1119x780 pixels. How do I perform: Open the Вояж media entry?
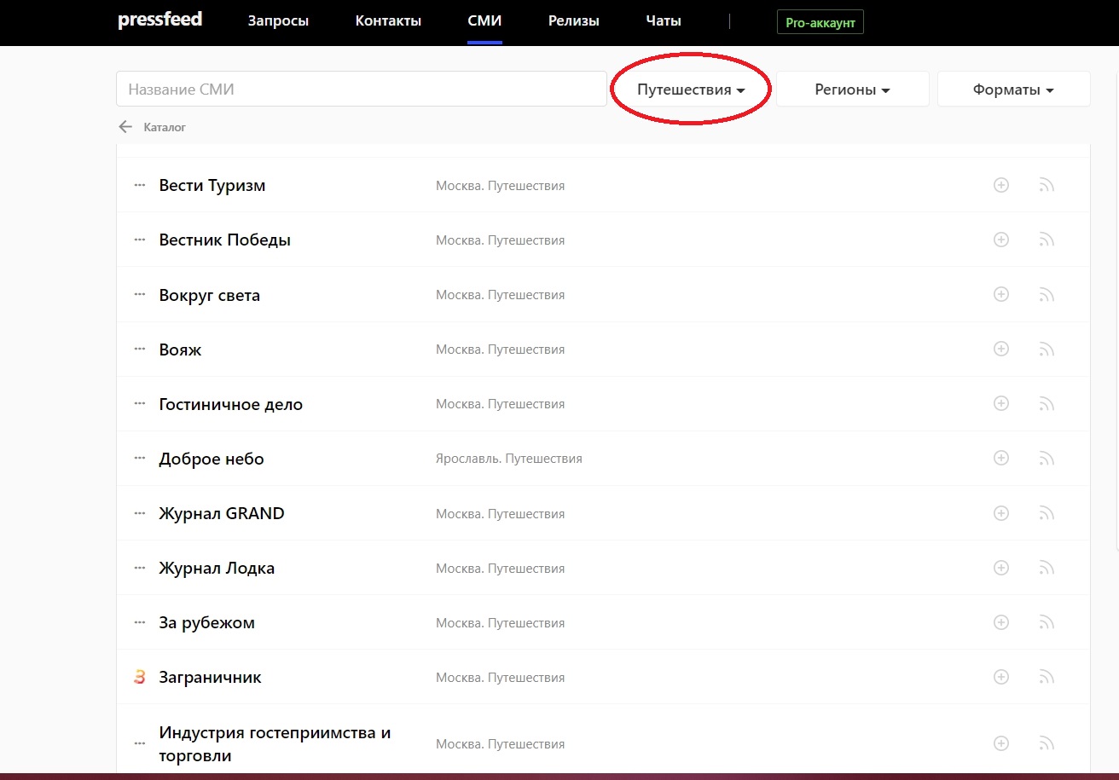180,350
